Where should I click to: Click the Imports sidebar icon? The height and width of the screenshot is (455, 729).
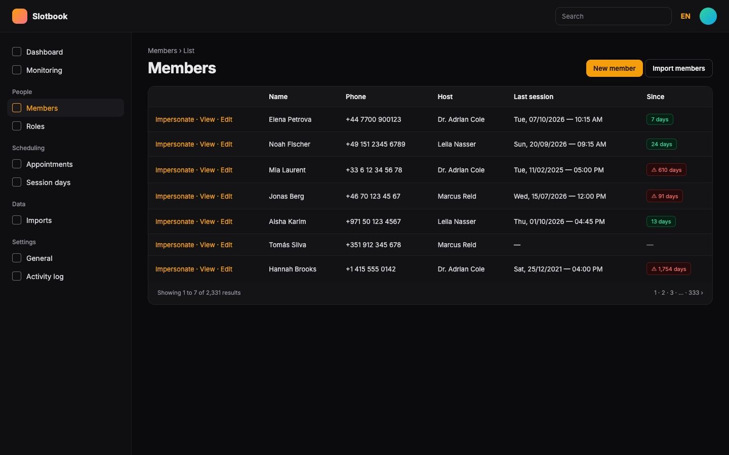coord(17,220)
